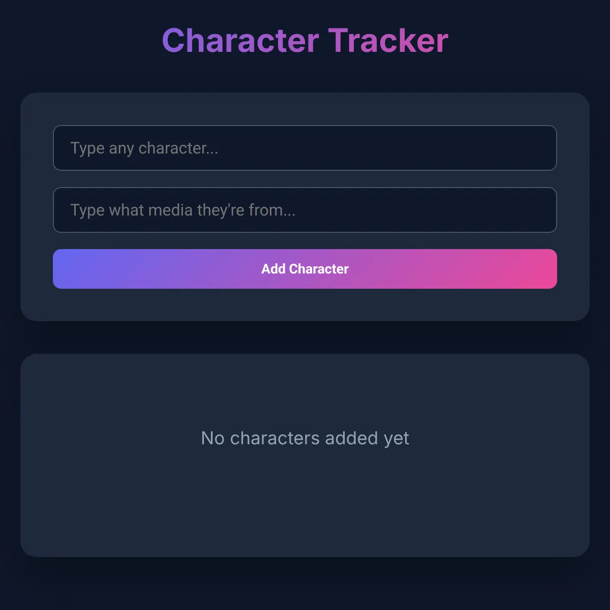Place cursor in the first form input
Image resolution: width=610 pixels, height=610 pixels.
coord(305,148)
